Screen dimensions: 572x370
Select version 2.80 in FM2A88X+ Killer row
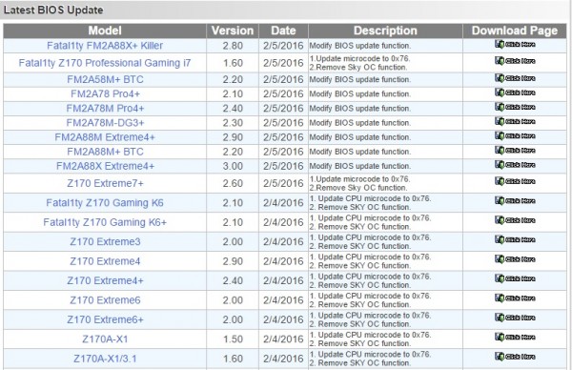click(x=233, y=46)
